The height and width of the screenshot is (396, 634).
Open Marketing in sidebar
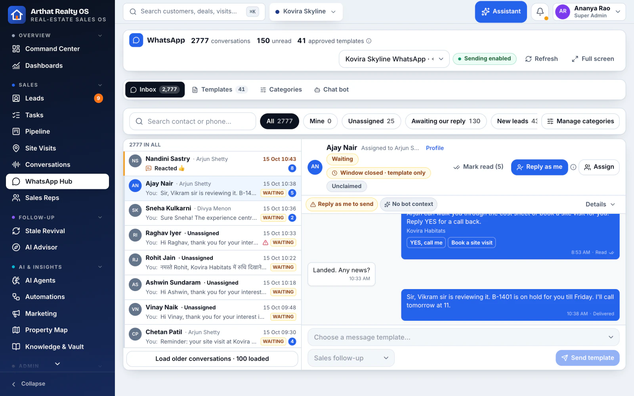pyautogui.click(x=57, y=314)
